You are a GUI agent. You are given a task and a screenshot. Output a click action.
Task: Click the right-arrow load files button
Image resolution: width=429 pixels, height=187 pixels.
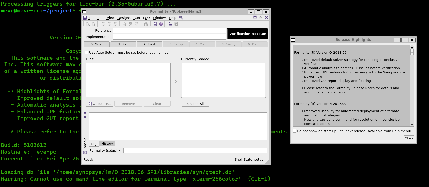(176, 82)
